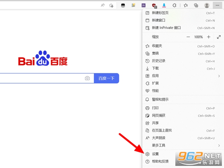The image size is (224, 168).
Task: Click the profile avatar icon
Action: (x=206, y=6)
